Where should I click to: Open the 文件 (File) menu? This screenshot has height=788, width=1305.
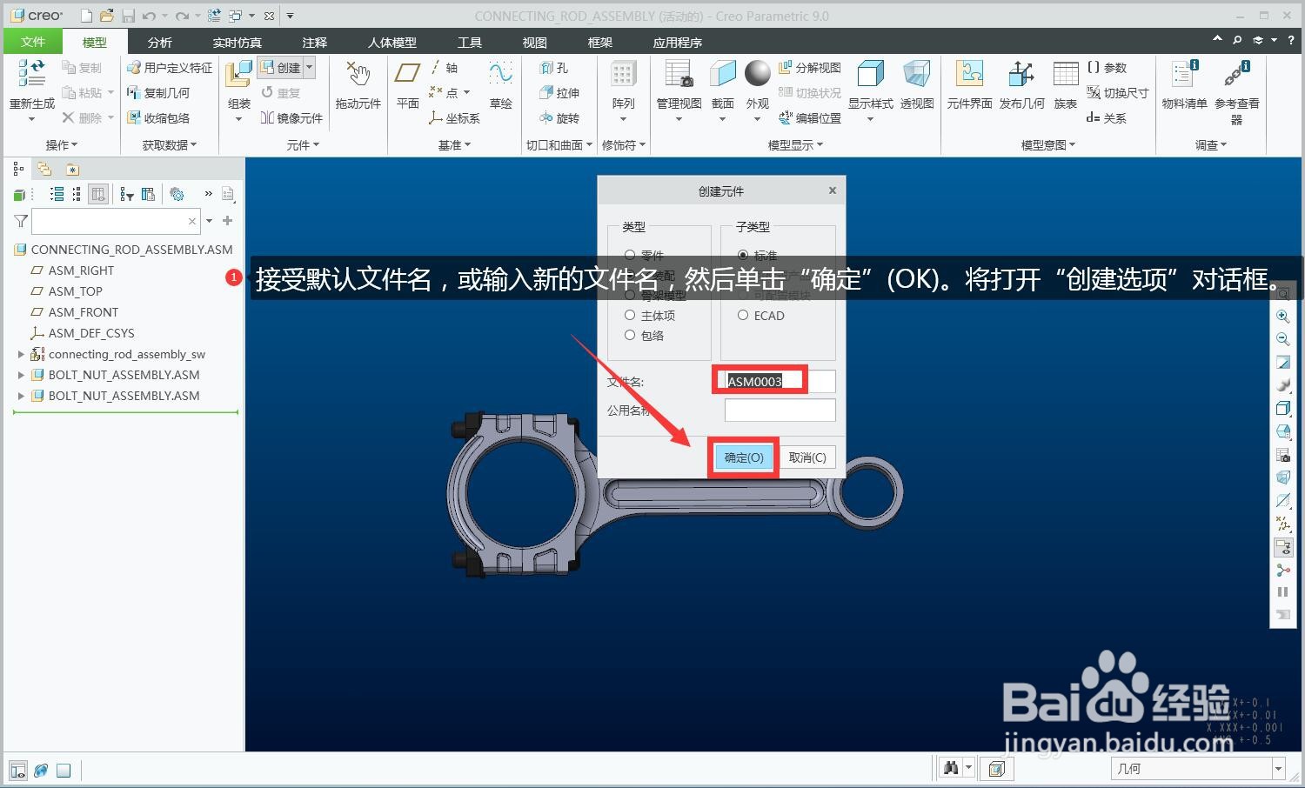[33, 42]
